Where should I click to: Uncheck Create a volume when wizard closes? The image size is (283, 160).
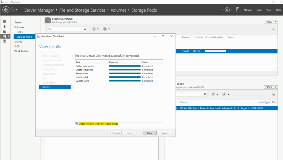[76, 124]
